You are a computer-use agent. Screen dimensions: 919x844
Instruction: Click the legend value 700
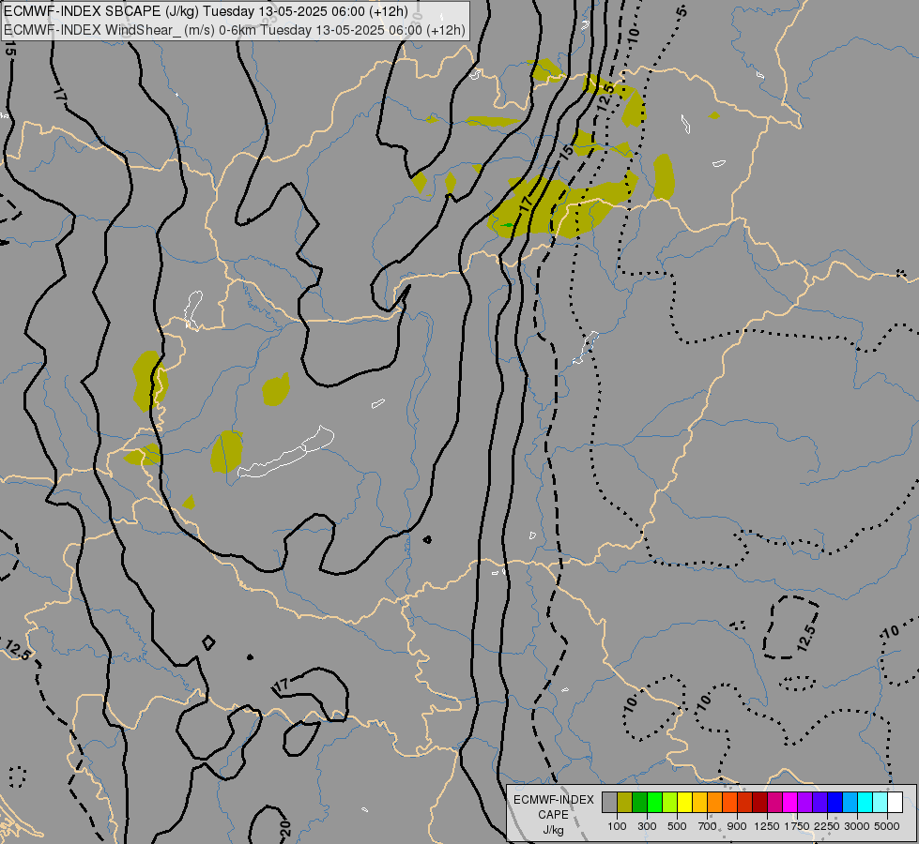(708, 826)
